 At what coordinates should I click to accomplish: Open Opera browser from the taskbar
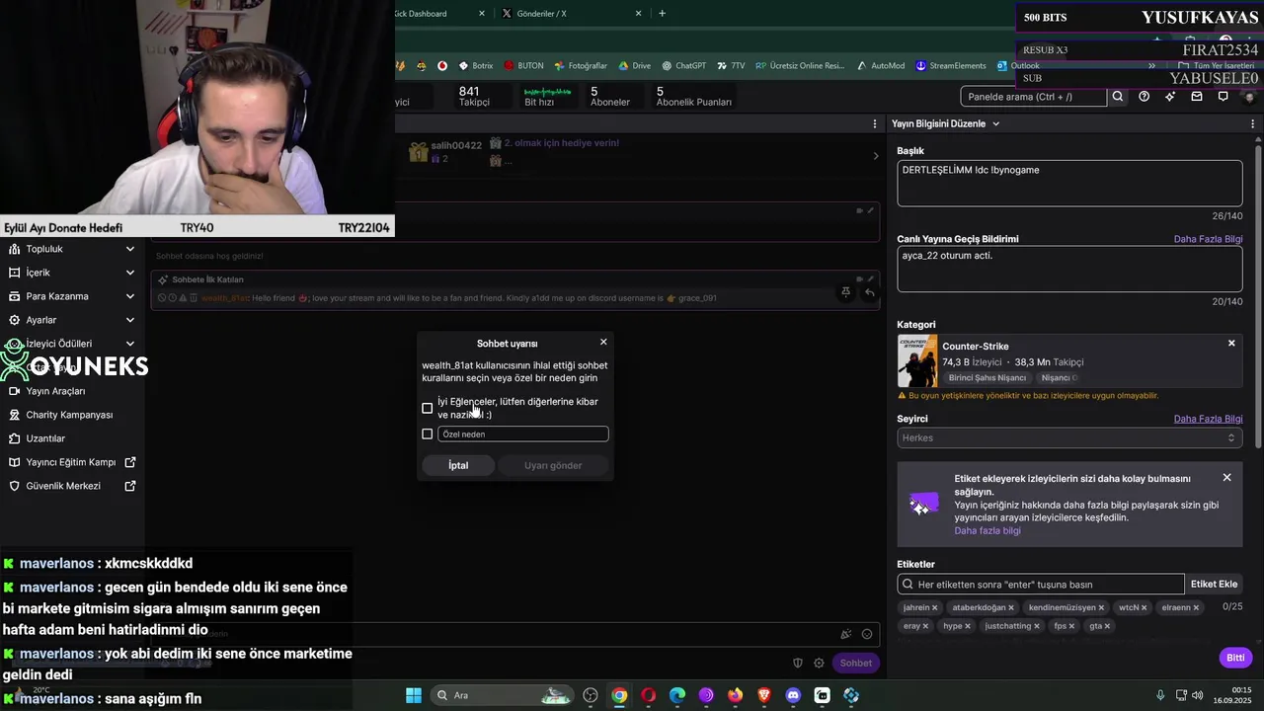[x=648, y=695]
